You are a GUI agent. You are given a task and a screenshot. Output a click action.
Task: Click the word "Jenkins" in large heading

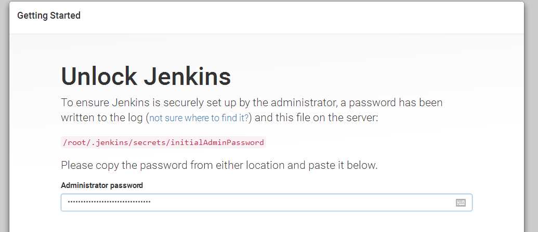click(187, 76)
